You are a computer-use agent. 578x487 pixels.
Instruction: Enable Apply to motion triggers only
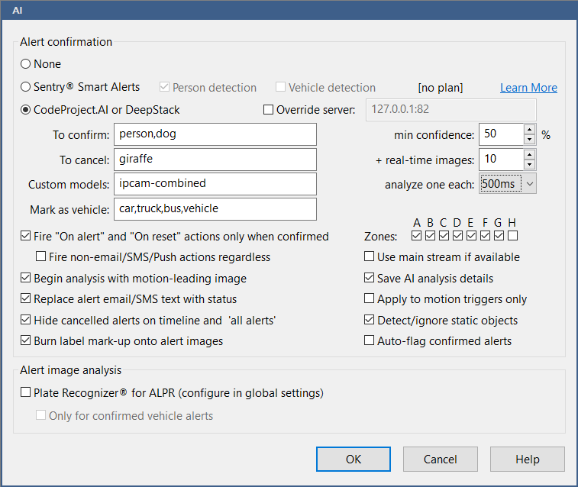[369, 298]
